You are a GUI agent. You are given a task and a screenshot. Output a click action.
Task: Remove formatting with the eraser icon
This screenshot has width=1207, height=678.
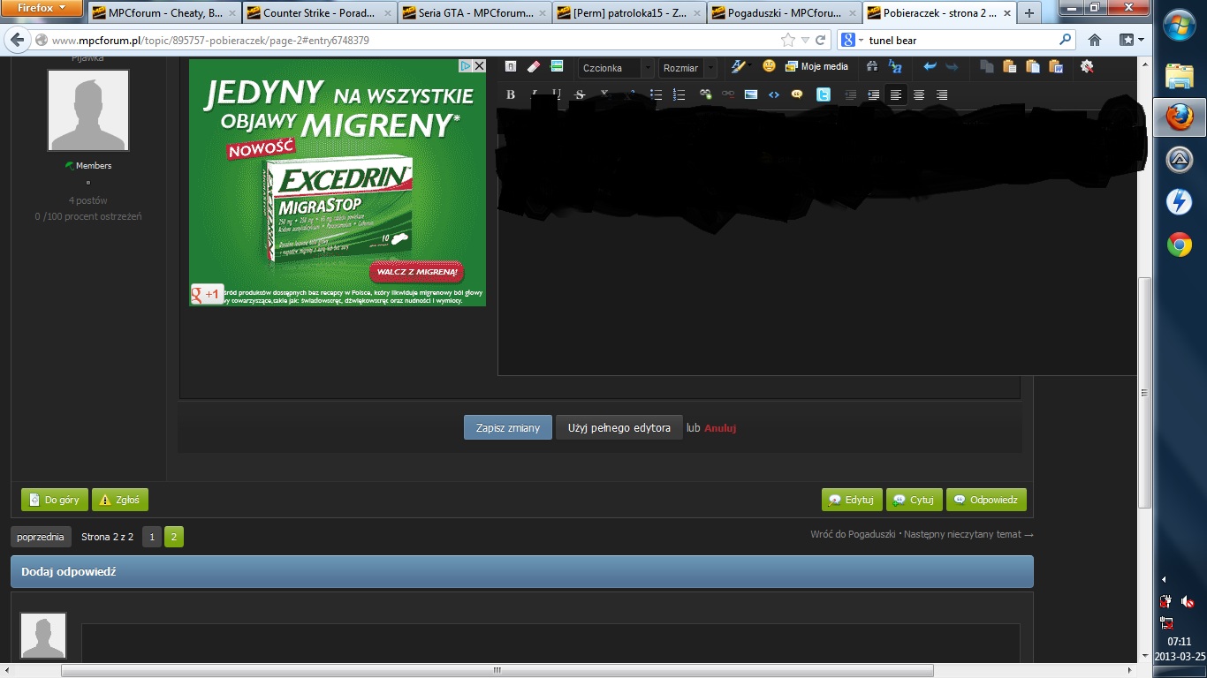coord(533,66)
